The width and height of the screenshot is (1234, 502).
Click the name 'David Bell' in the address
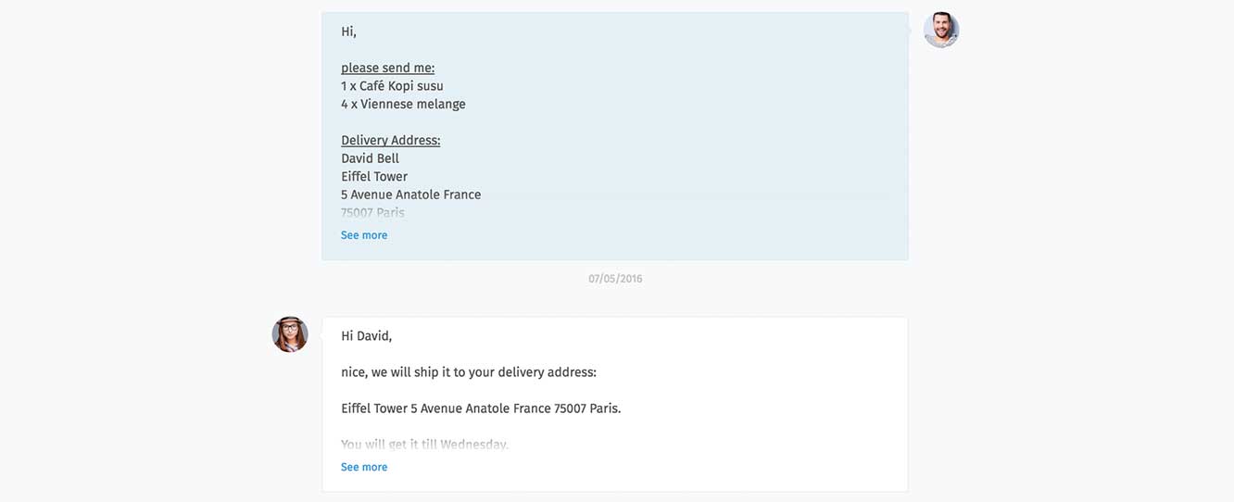(370, 158)
